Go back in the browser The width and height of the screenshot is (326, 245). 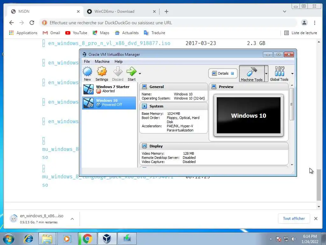(x=11, y=23)
